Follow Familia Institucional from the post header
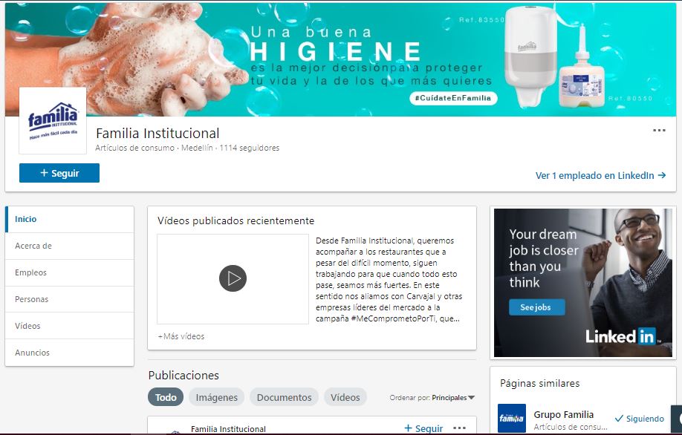Image resolution: width=682 pixels, height=435 pixels. coord(423,428)
